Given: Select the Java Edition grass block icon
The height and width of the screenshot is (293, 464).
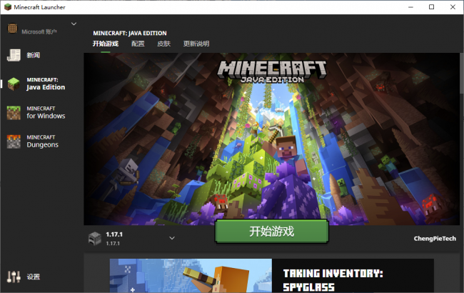Looking at the screenshot, I should [14, 84].
